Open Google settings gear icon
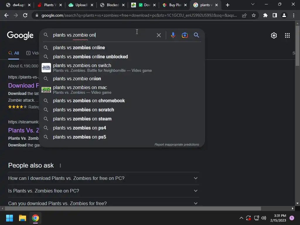Viewport: 300px width, 225px height. [274, 35]
